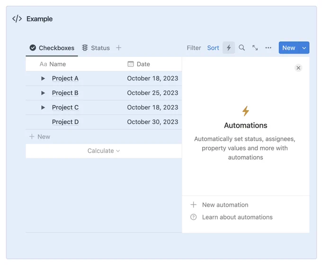This screenshot has width=322, height=265.
Task: Open the Project B page
Action: coord(65,93)
